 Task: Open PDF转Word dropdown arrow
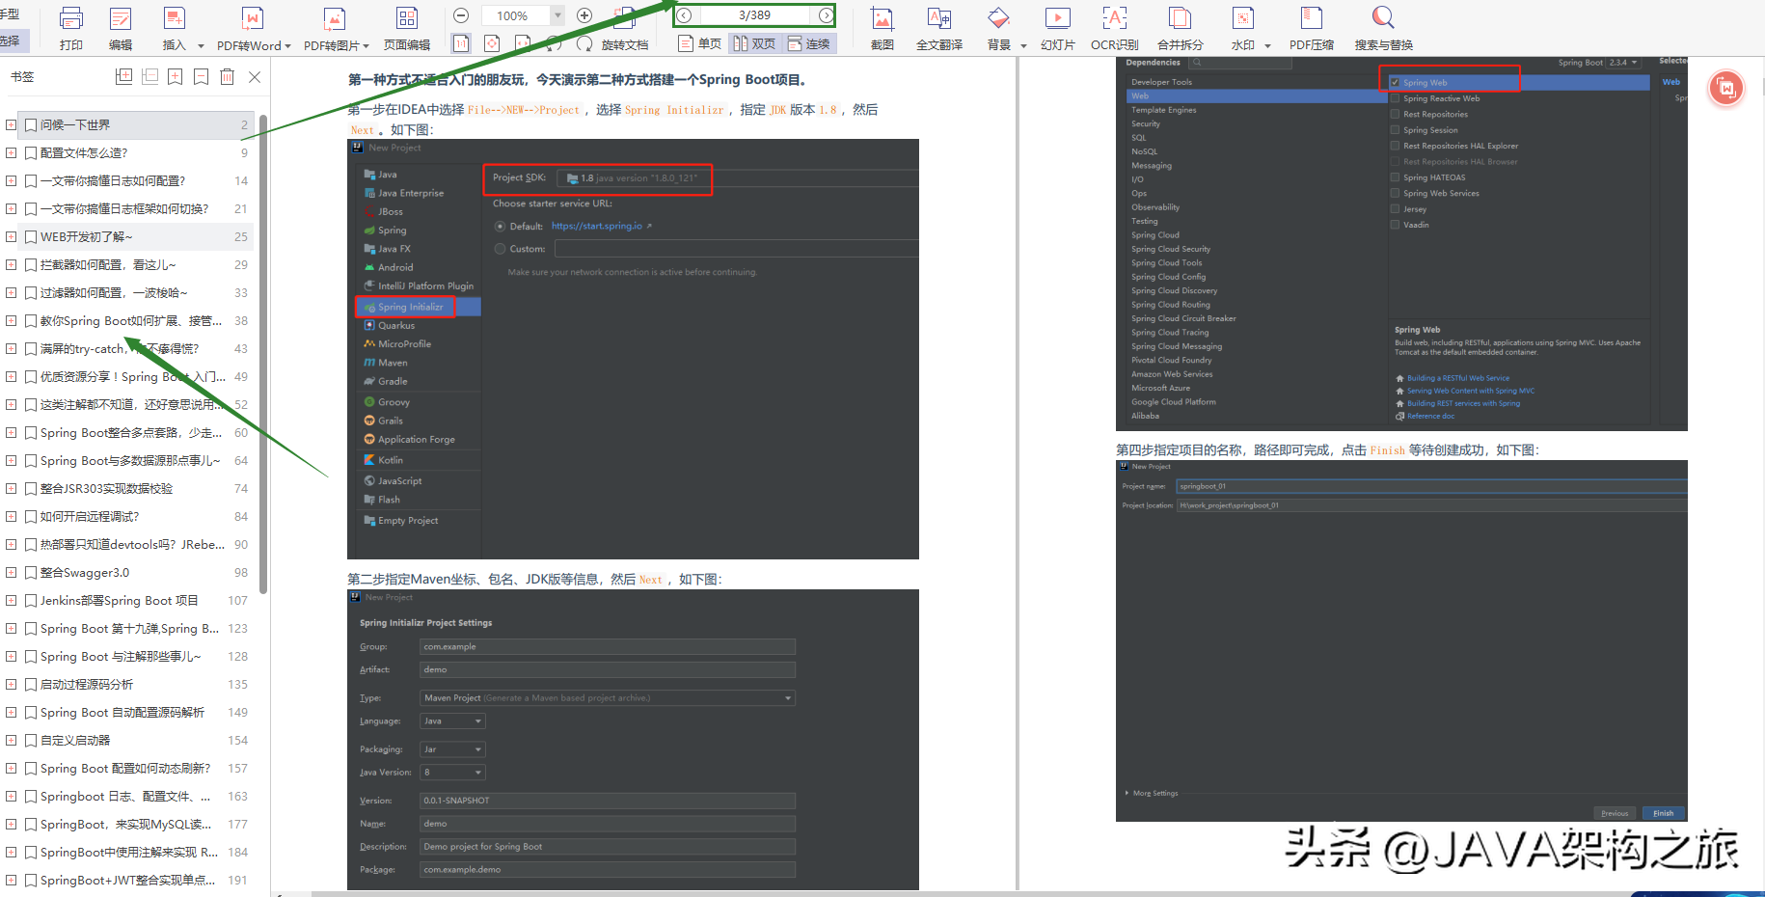(x=287, y=45)
